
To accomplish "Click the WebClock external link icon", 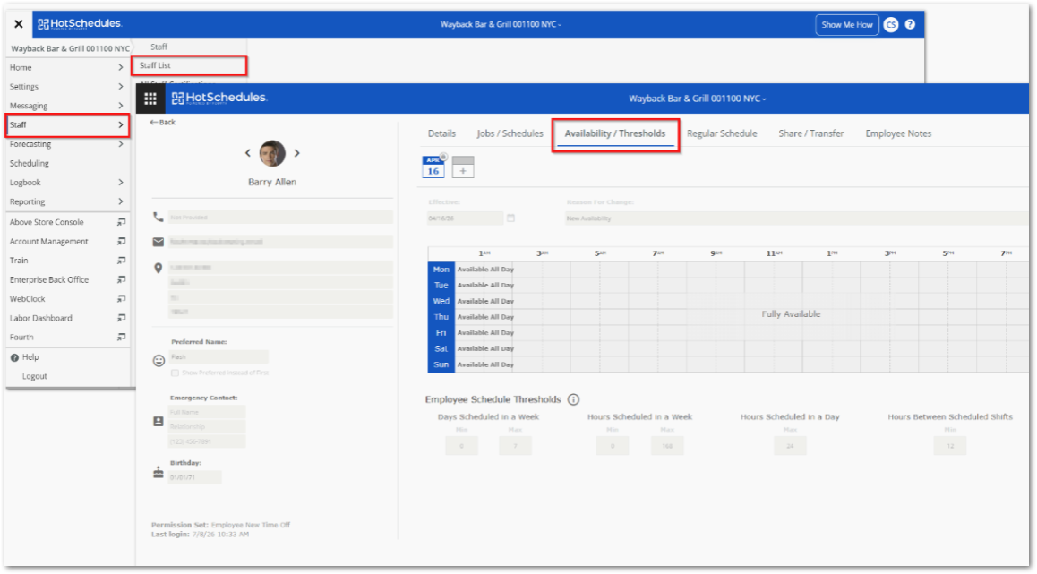I will pos(121,299).
